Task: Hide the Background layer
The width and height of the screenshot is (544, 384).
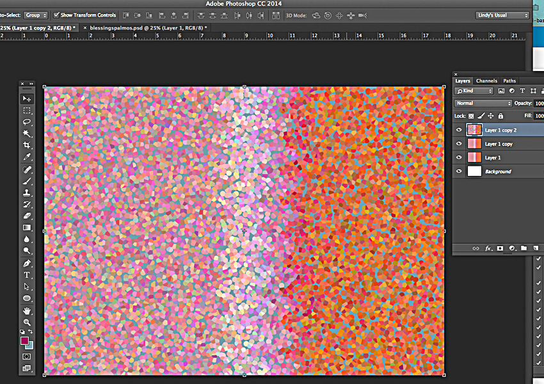Action: [x=458, y=171]
